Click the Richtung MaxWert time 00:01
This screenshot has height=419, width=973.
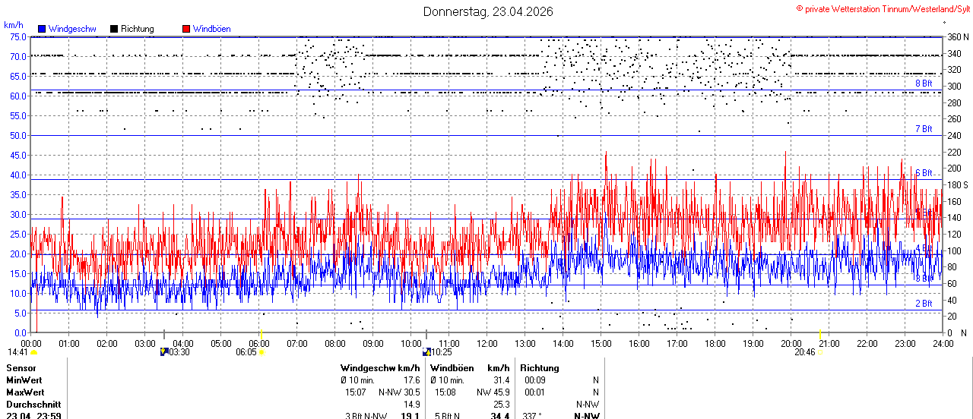[535, 392]
